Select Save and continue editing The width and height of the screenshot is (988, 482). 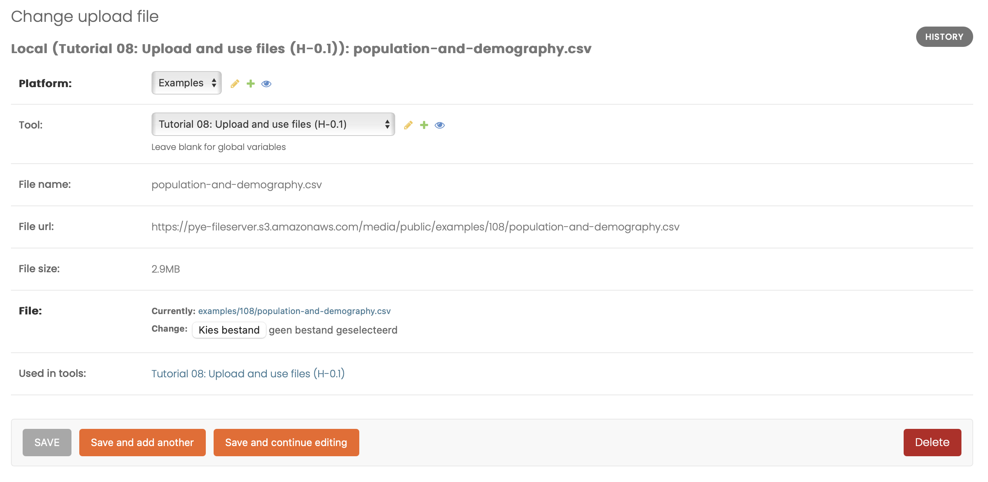point(286,442)
